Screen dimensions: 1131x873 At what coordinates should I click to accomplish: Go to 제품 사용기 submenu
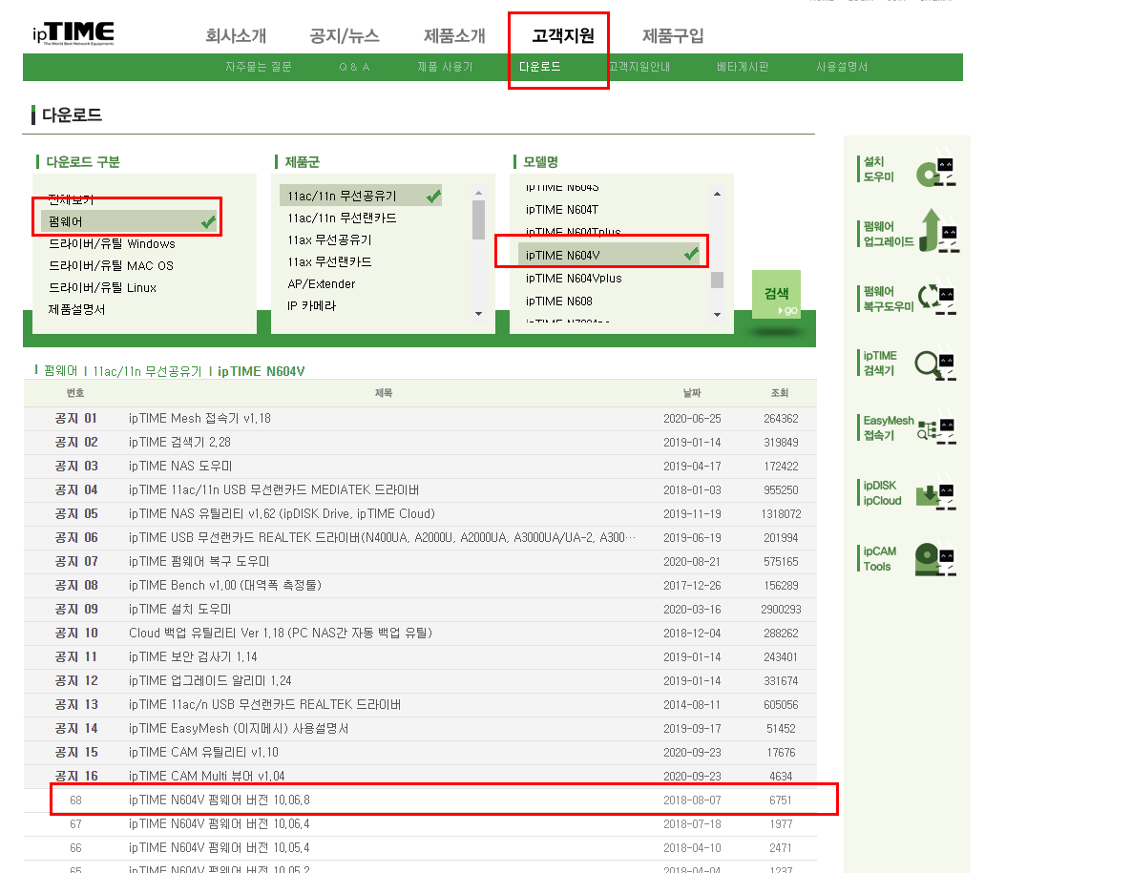coord(445,67)
